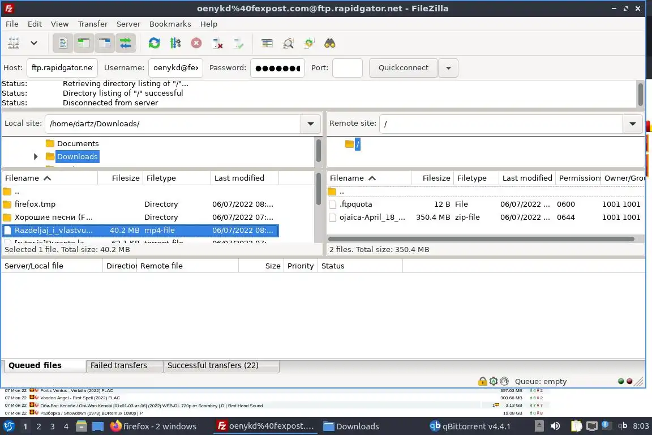Viewport: 652px width, 435px height.
Task: Open the File menu
Action: pos(12,24)
